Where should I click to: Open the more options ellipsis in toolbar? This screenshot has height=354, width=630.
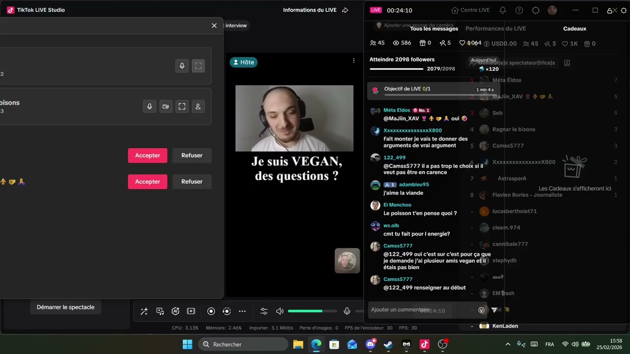pyautogui.click(x=242, y=311)
